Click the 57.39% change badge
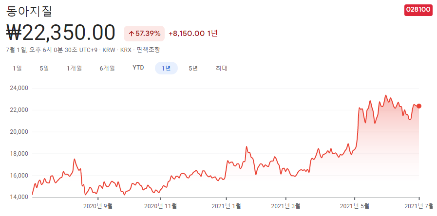 [144, 34]
